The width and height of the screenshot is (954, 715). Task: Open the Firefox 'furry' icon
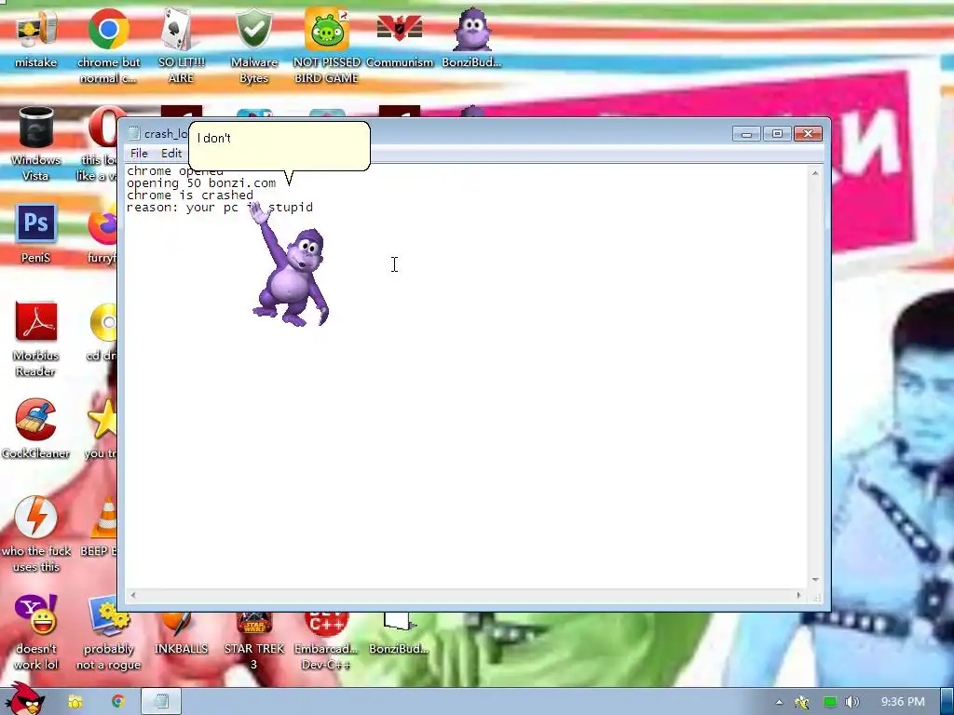(x=102, y=235)
